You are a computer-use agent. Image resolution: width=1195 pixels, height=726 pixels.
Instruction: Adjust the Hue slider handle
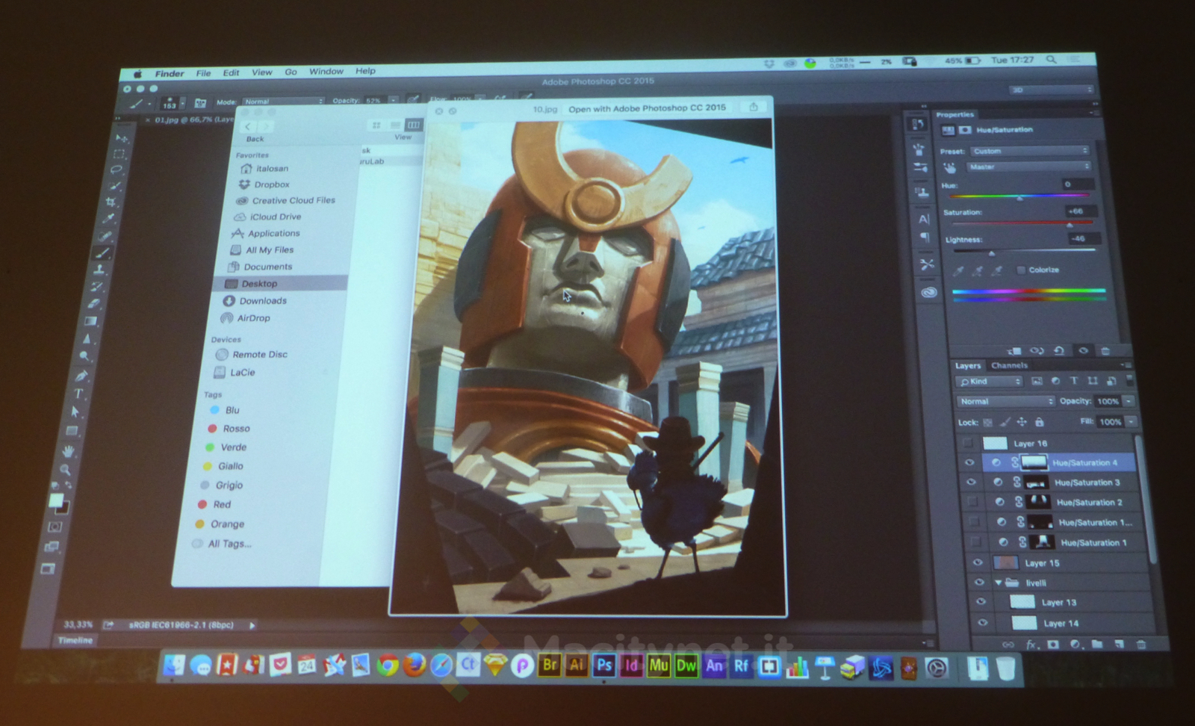click(x=1019, y=197)
